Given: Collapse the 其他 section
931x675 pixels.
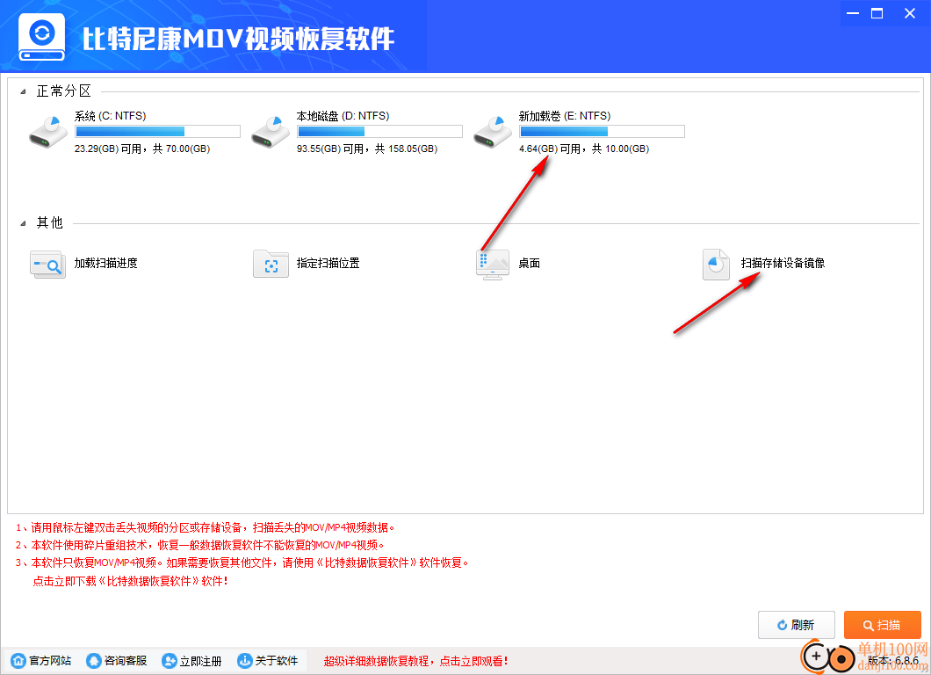Looking at the screenshot, I should tap(23, 223).
